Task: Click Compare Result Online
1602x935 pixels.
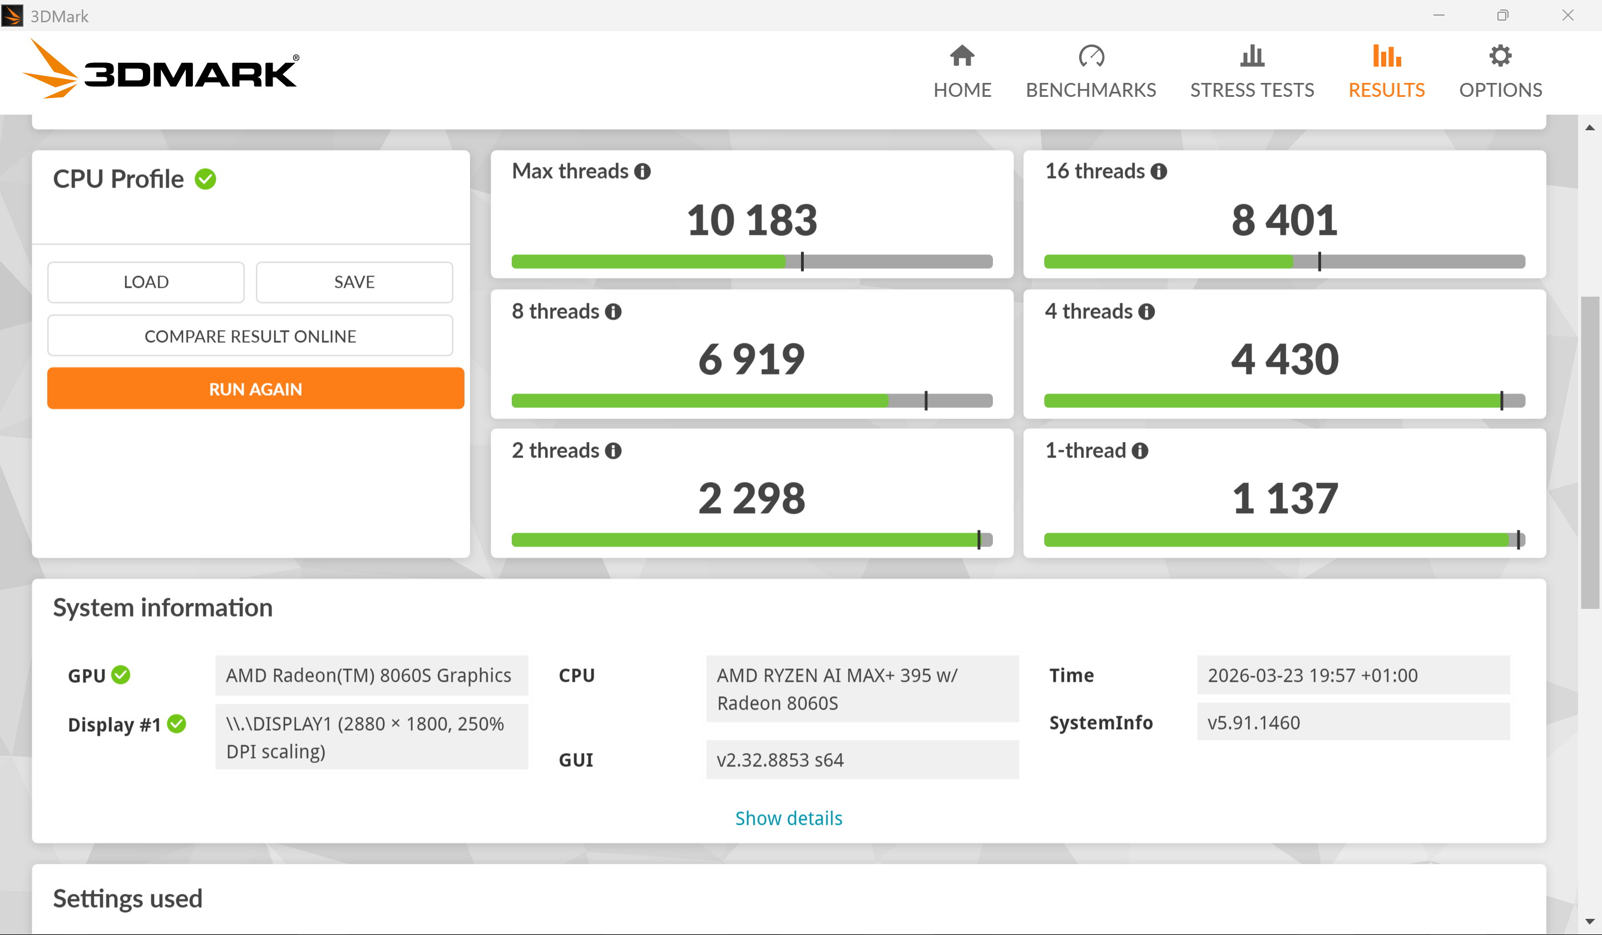Action: pyautogui.click(x=250, y=336)
